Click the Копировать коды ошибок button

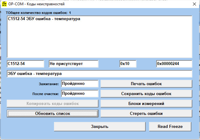[52, 103]
